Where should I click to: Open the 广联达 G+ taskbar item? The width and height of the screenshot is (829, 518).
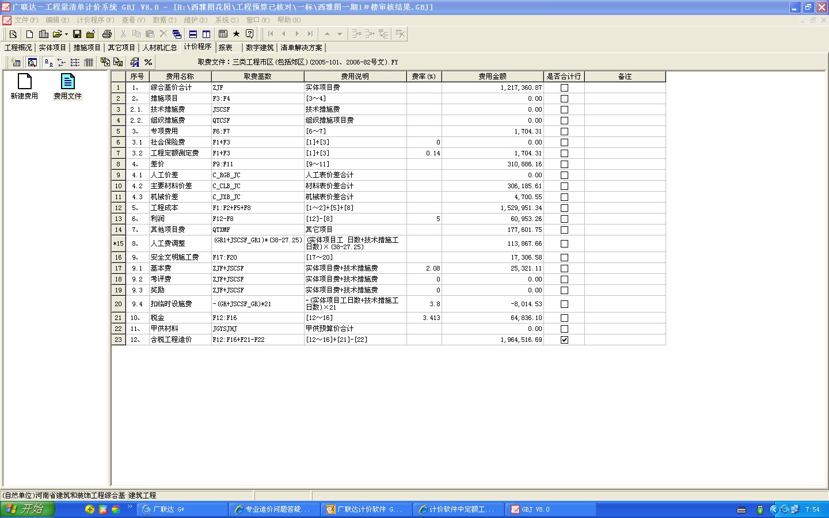point(182,509)
